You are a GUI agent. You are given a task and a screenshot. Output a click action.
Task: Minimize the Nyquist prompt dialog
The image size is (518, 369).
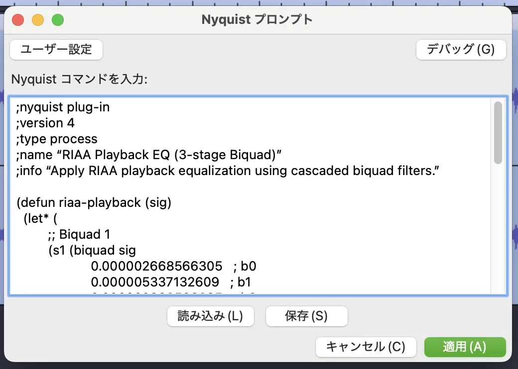(38, 19)
